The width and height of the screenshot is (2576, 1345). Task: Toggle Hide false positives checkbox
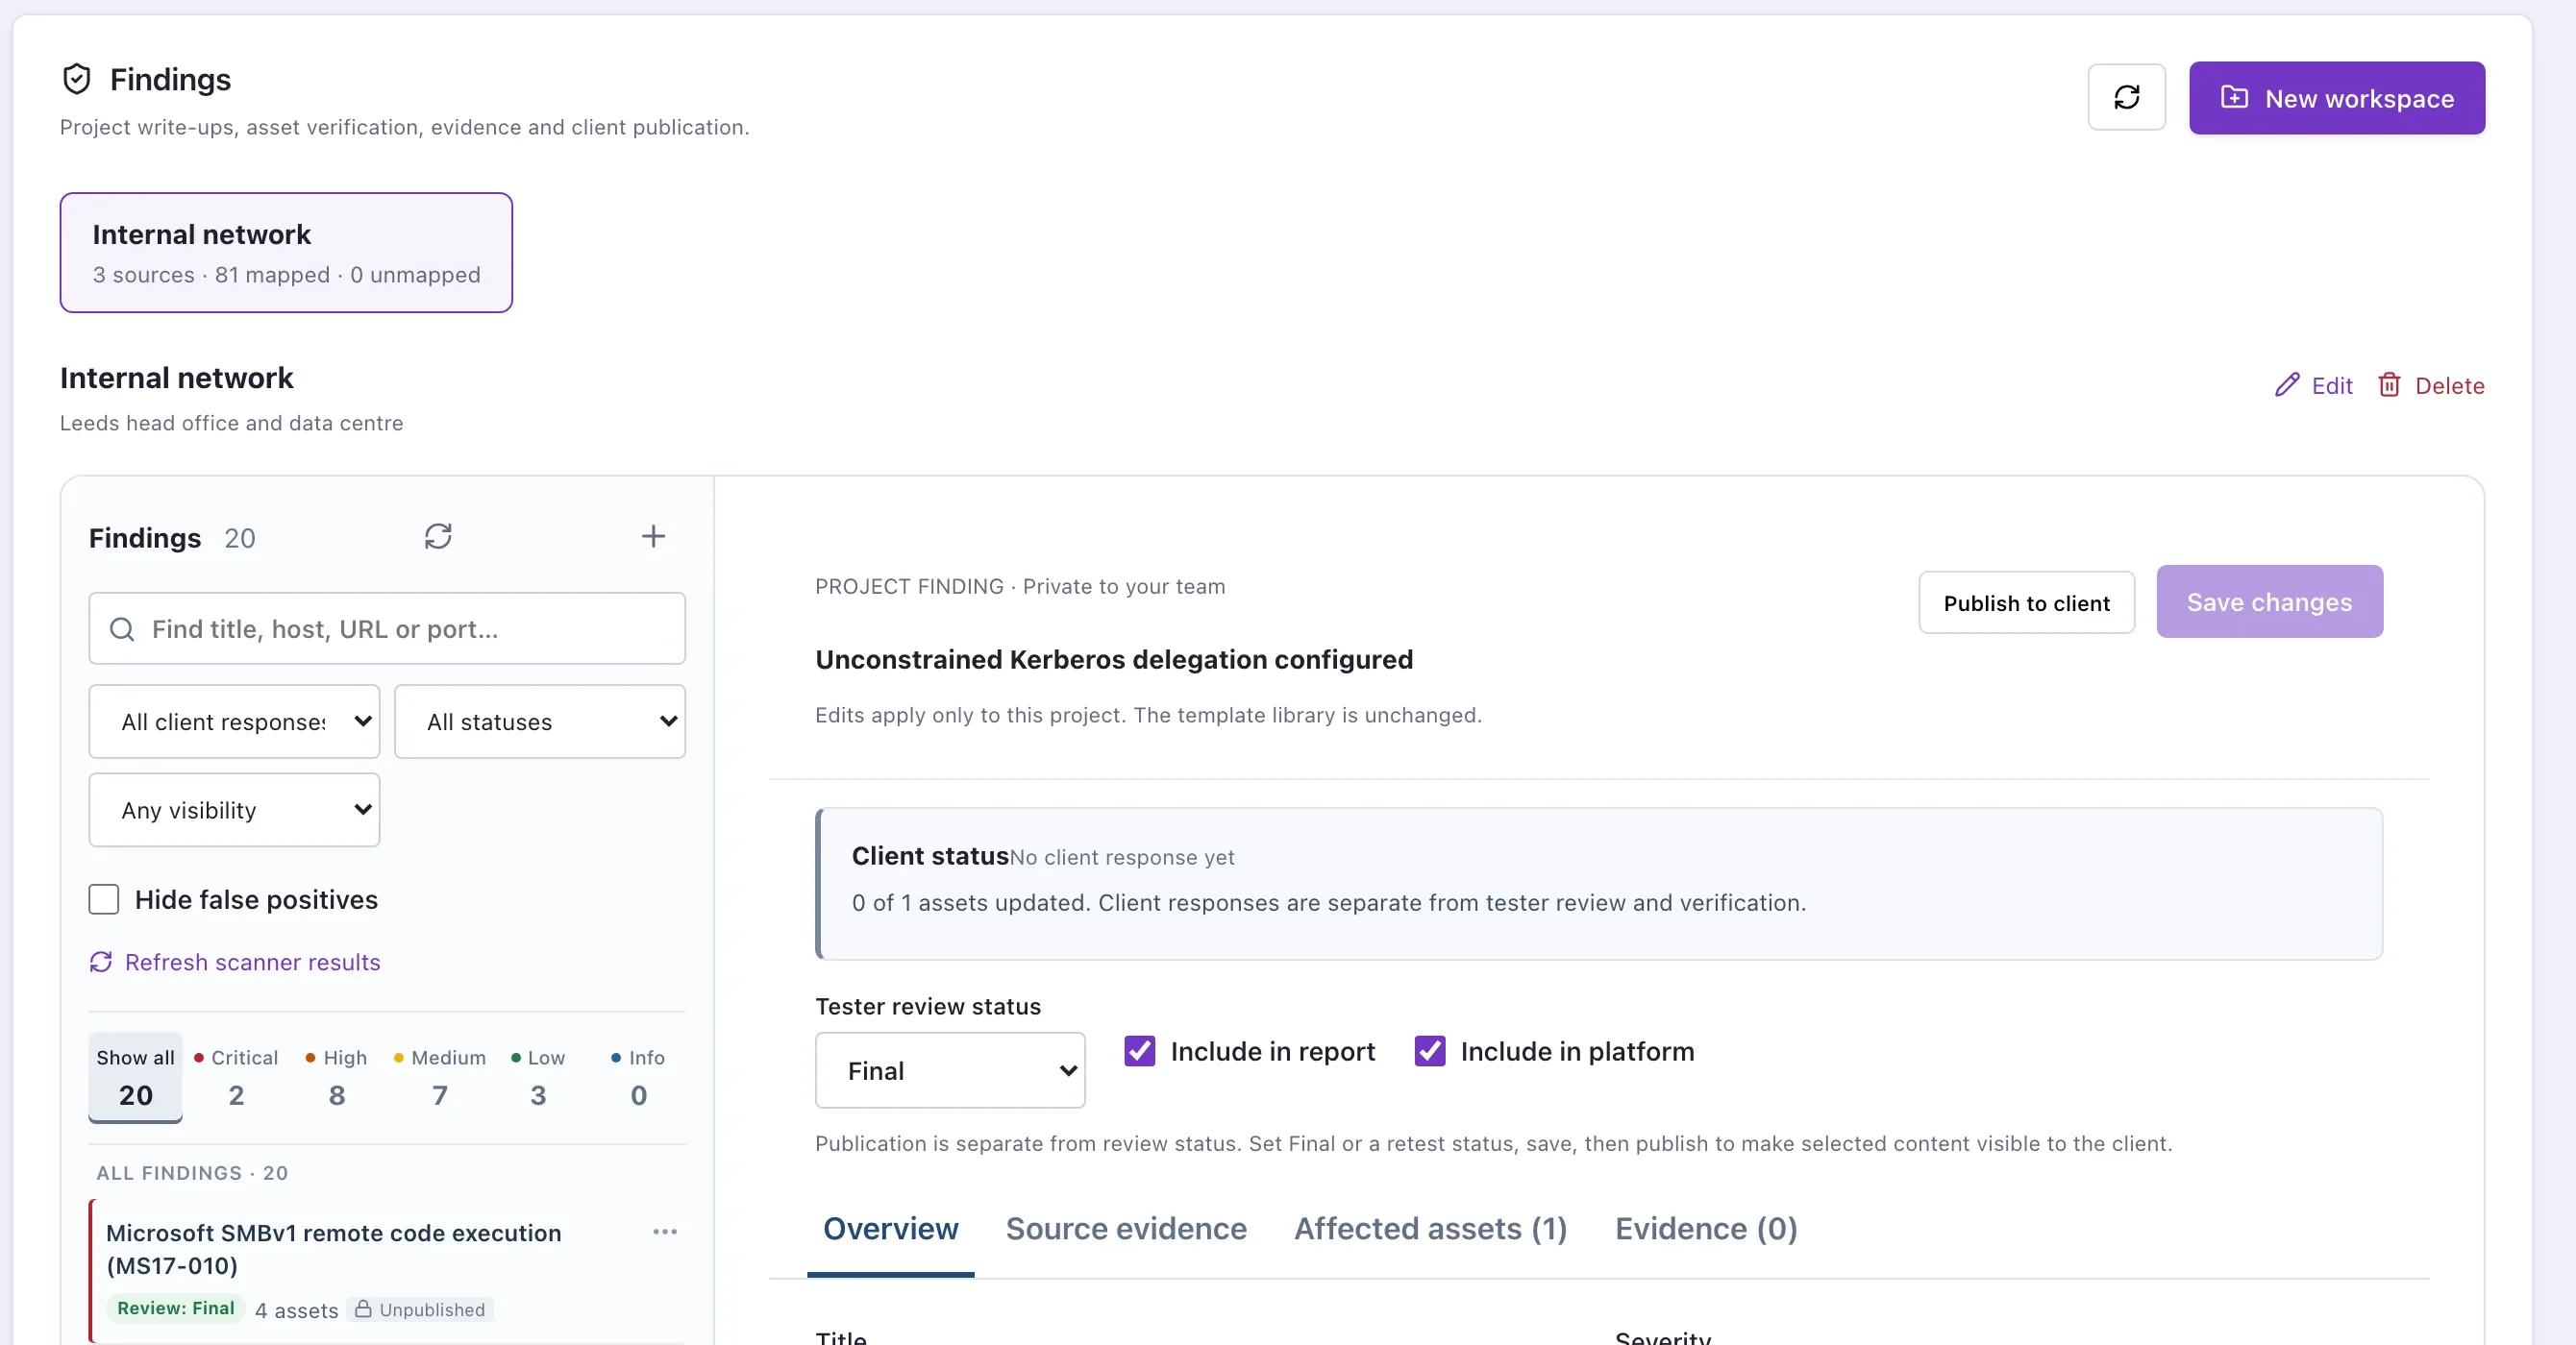[104, 899]
